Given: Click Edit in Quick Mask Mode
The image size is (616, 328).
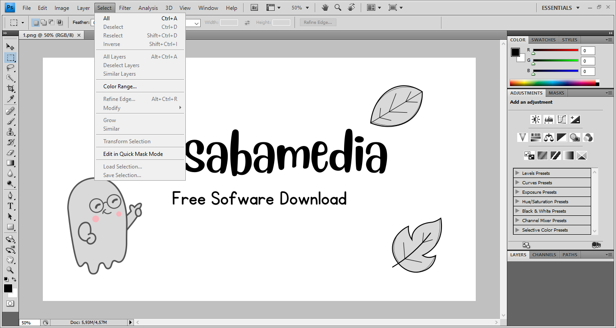Looking at the screenshot, I should pyautogui.click(x=133, y=154).
